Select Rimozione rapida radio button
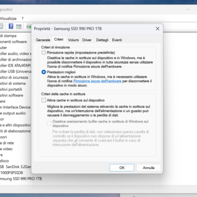 tap(44, 53)
